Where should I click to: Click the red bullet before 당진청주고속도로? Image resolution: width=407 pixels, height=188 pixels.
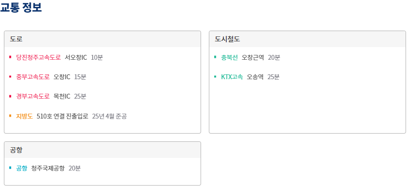pyautogui.click(x=10, y=57)
